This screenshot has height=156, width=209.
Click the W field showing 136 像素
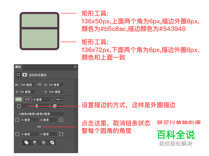coord(27,85)
